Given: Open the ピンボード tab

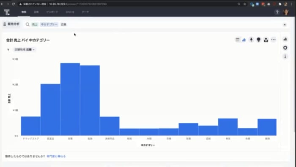Looking at the screenshot, I should (x=52, y=12).
